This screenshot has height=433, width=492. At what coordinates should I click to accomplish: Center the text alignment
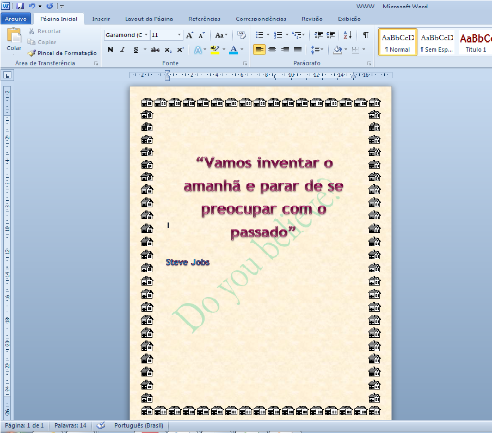[272, 50]
